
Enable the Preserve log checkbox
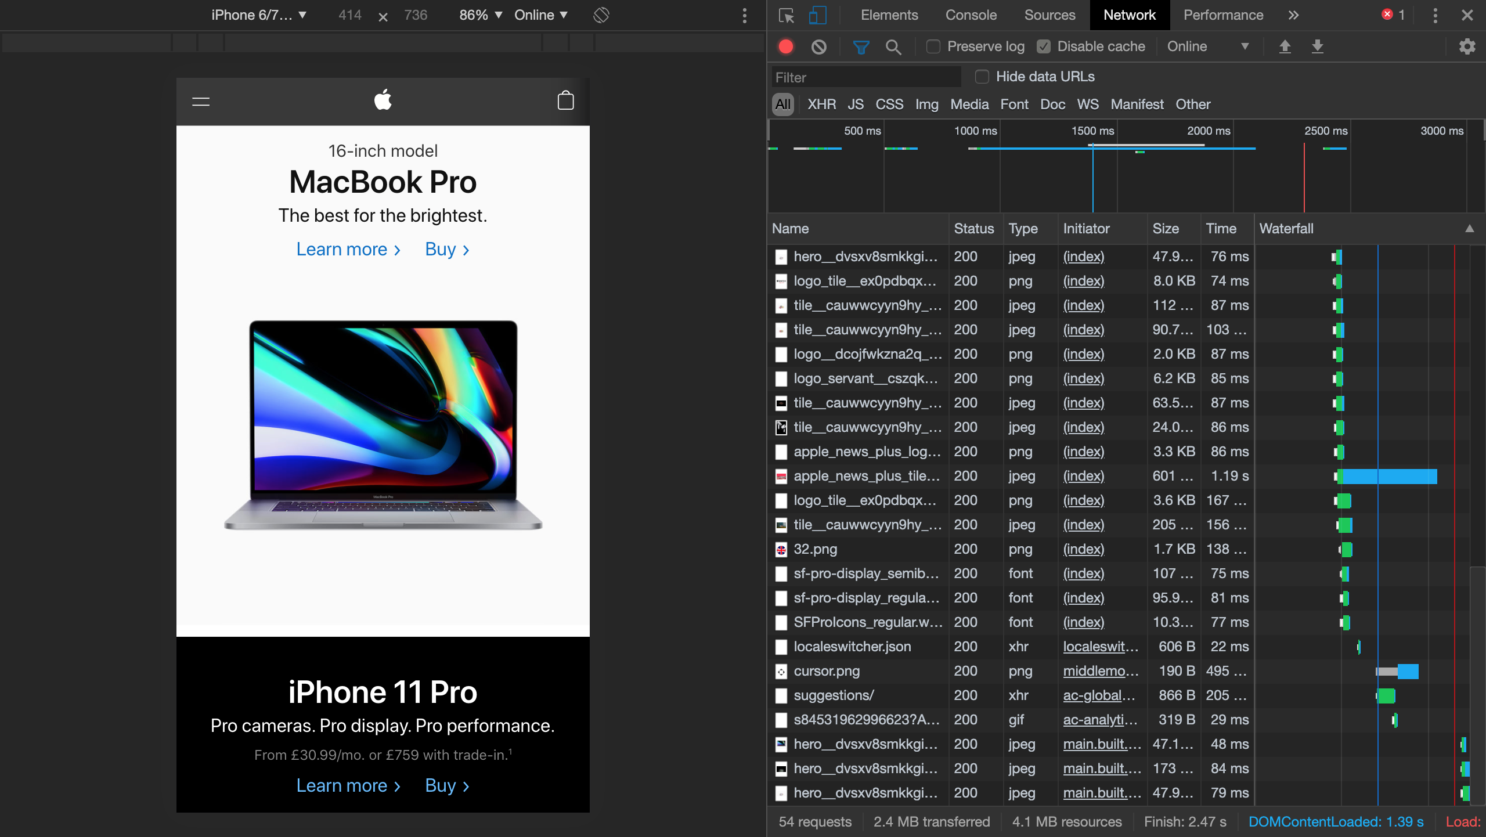pos(933,46)
